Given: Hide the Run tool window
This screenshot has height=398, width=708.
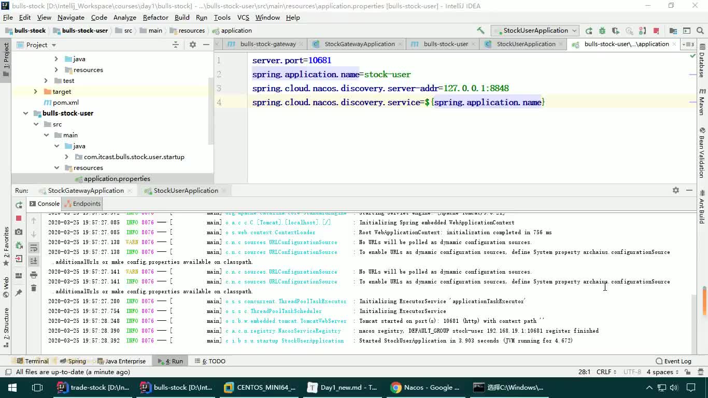Looking at the screenshot, I should [x=689, y=190].
